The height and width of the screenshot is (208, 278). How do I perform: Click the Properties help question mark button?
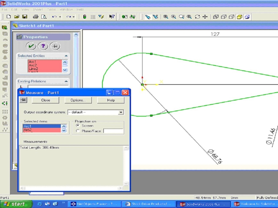[43, 46]
